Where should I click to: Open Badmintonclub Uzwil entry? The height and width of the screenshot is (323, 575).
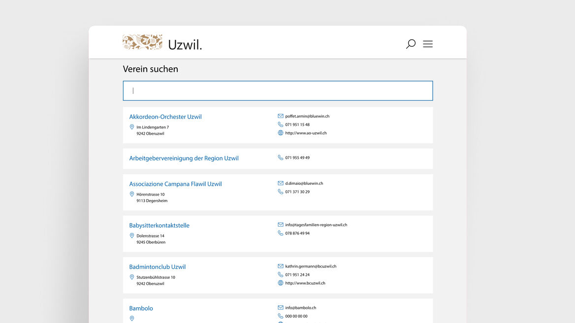pos(157,267)
